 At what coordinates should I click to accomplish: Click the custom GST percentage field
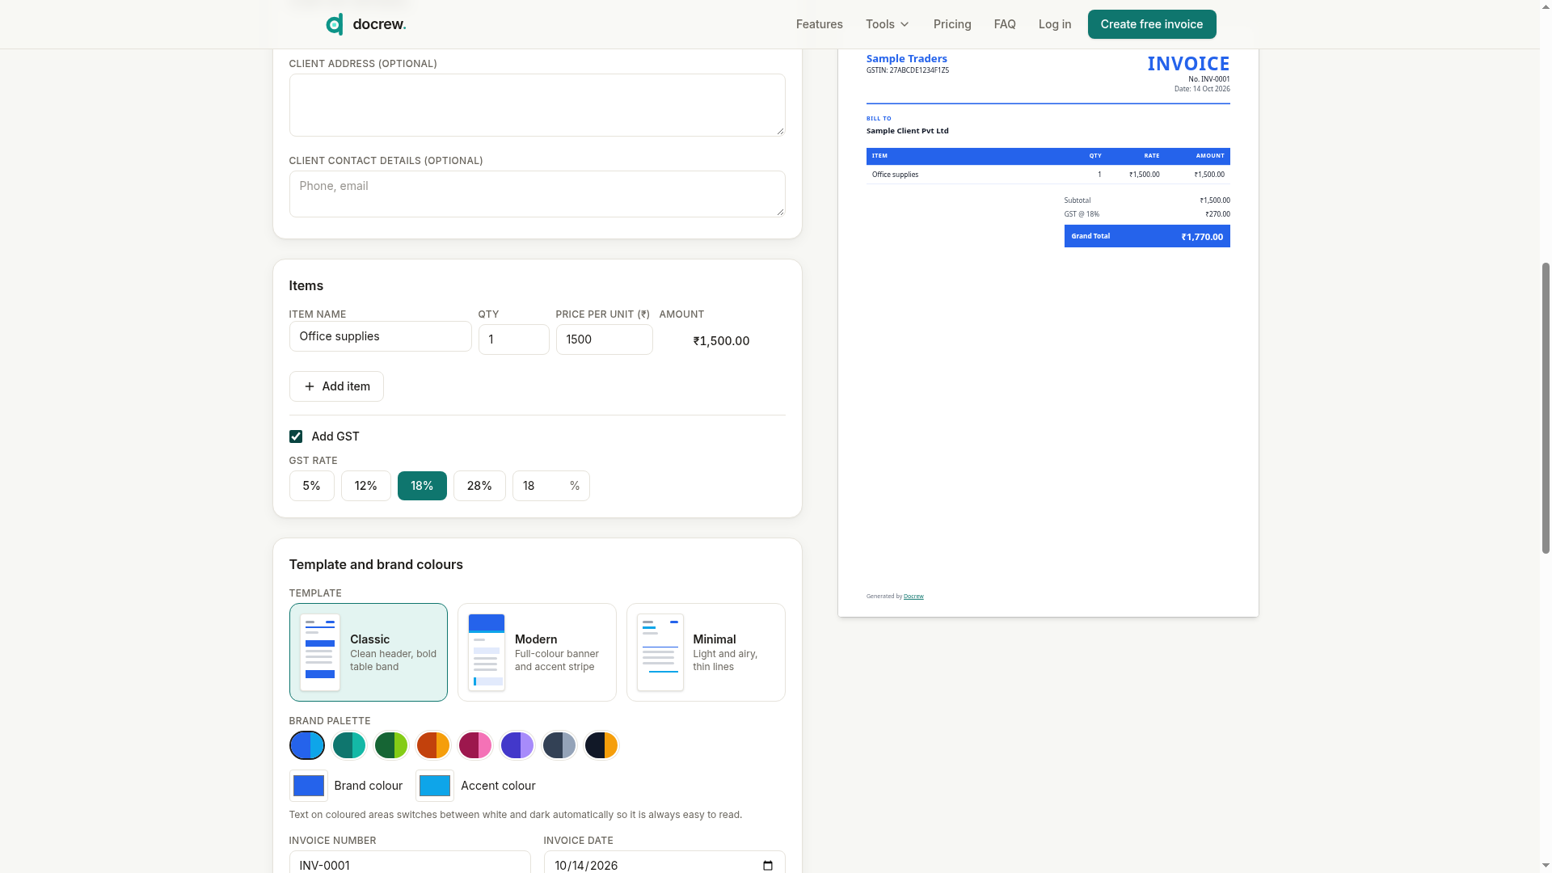[550, 486]
